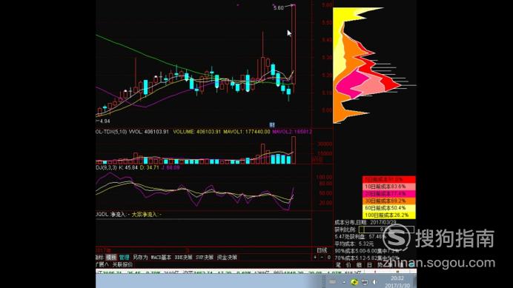
Task: Click the 净流入 indicator label
Action: click(x=120, y=215)
